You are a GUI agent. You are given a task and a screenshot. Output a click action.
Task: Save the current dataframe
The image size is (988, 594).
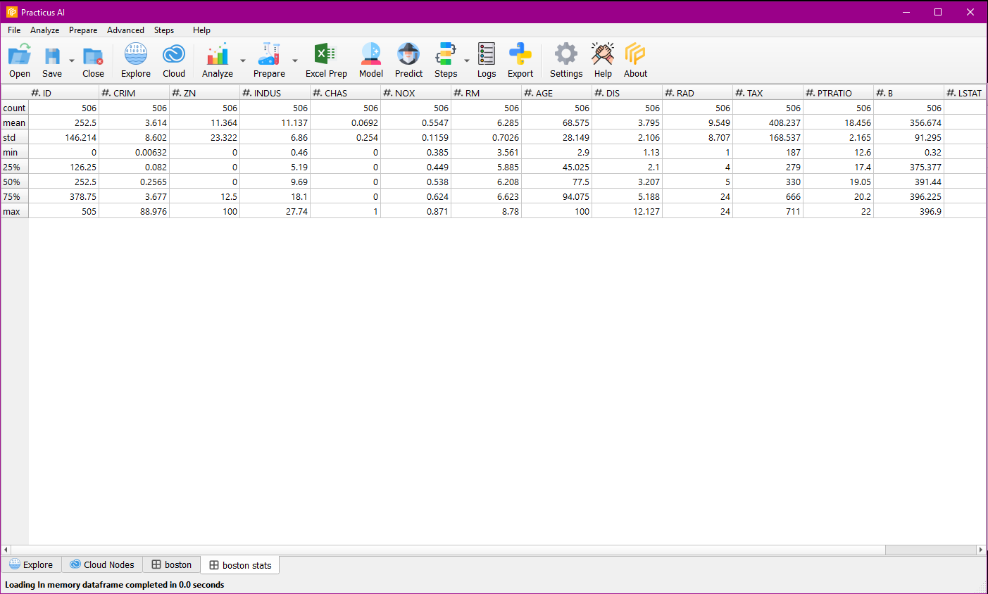(x=51, y=60)
